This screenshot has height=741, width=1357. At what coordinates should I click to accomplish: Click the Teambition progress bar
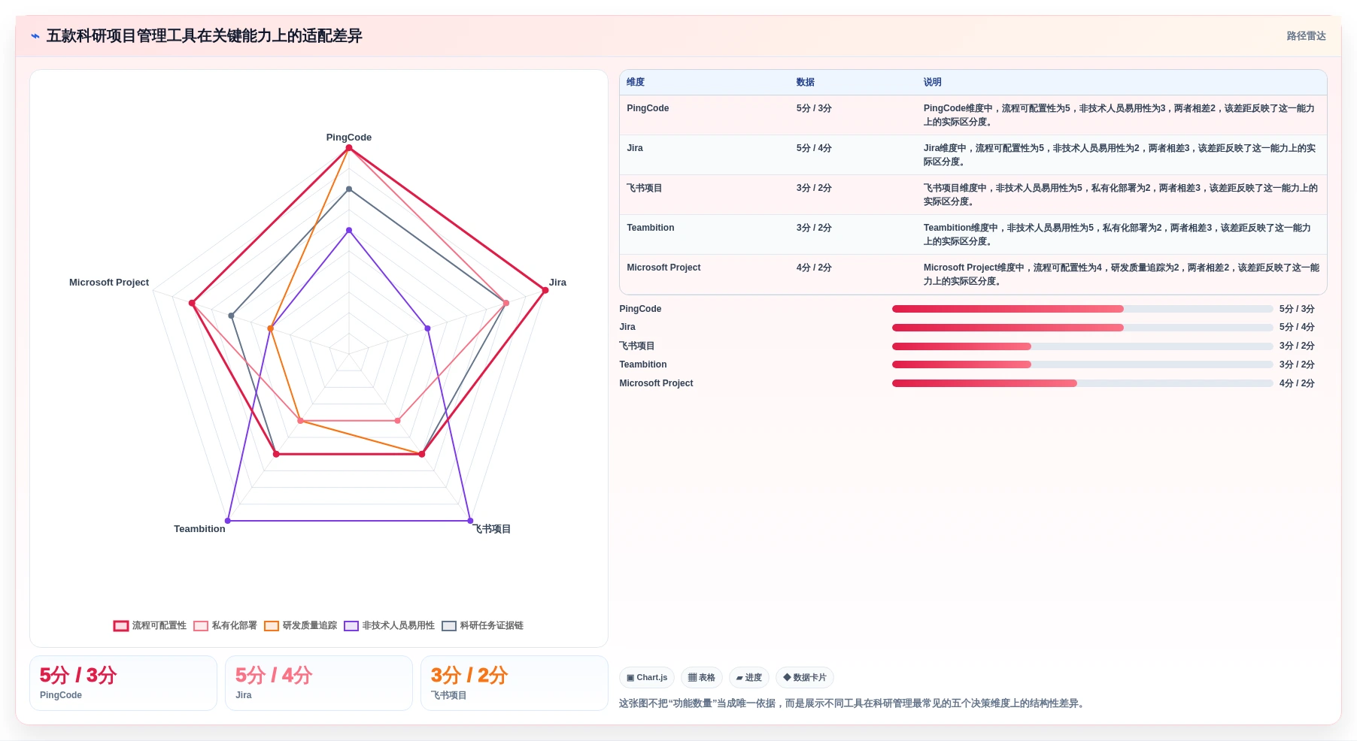(1082, 364)
